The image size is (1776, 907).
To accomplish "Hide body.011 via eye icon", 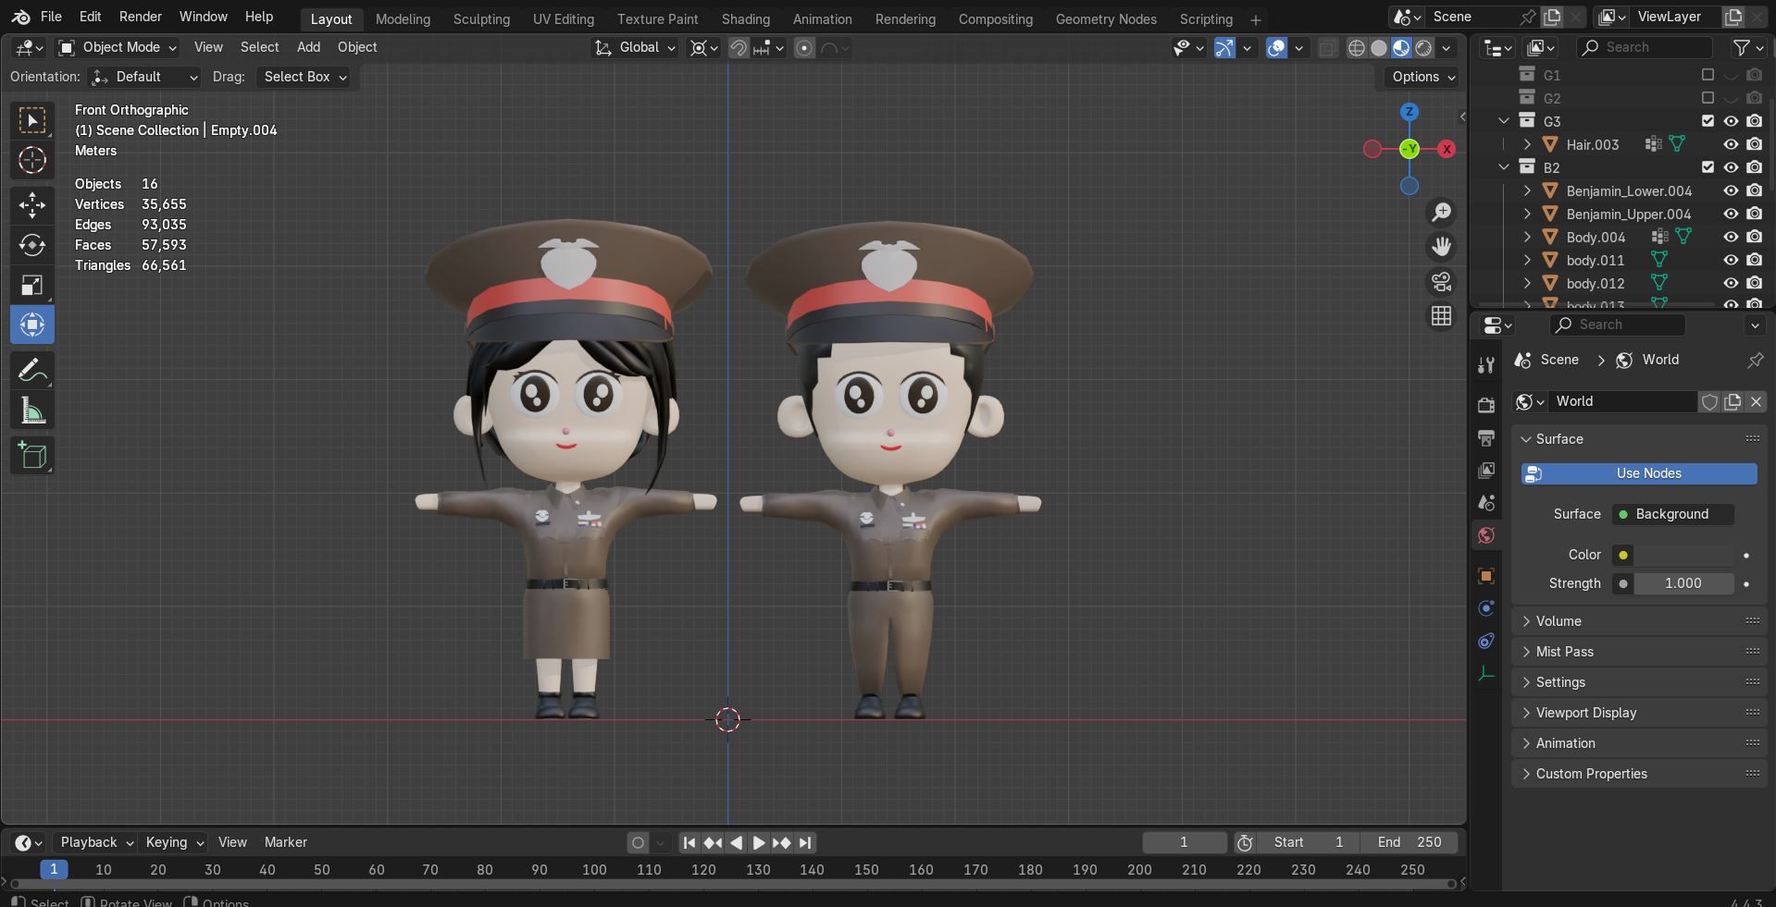I will tap(1731, 260).
